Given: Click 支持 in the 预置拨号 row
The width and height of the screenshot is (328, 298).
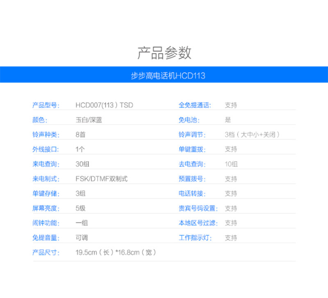Looking at the screenshot, I should [x=231, y=179].
